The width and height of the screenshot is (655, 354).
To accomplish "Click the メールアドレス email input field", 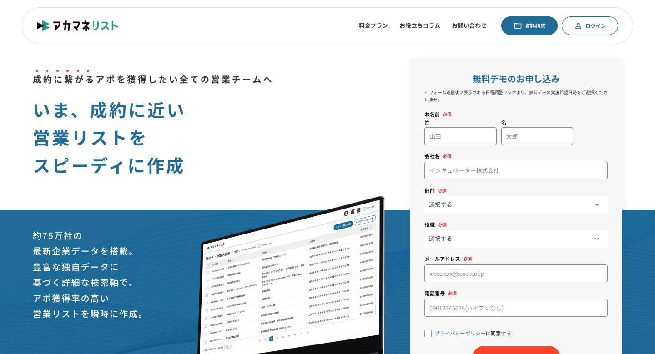I will pyautogui.click(x=516, y=274).
